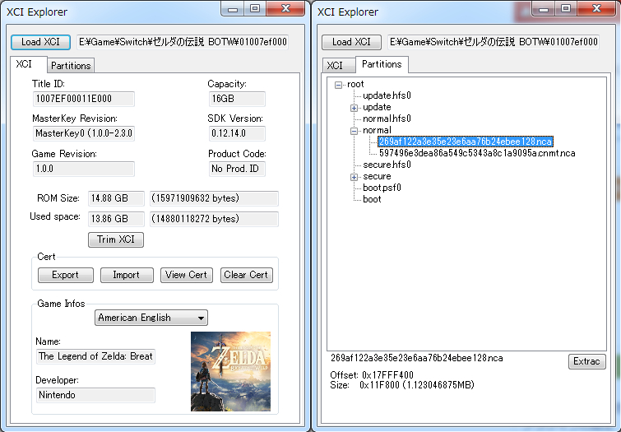Click the Game Revision field
Screen dimensions: 621x432
84,169
